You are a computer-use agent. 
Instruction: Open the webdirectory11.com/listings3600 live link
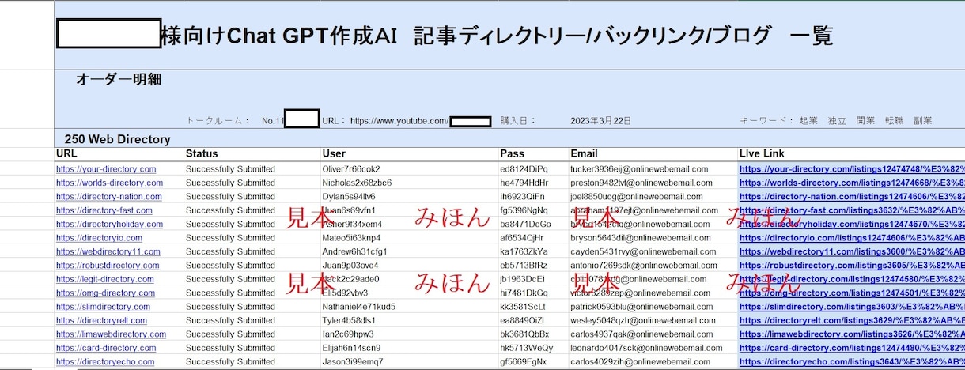tap(852, 251)
